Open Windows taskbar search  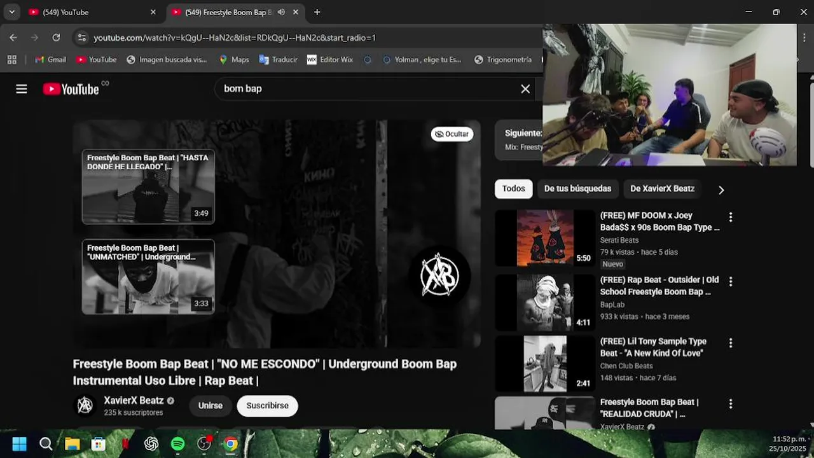click(46, 444)
